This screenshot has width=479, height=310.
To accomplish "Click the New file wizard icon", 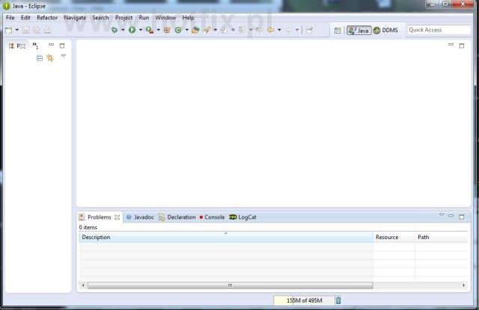I will click(8, 30).
